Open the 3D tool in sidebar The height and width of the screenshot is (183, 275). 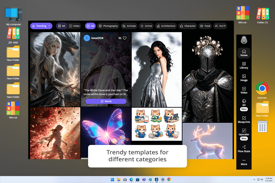[x=244, y=105]
